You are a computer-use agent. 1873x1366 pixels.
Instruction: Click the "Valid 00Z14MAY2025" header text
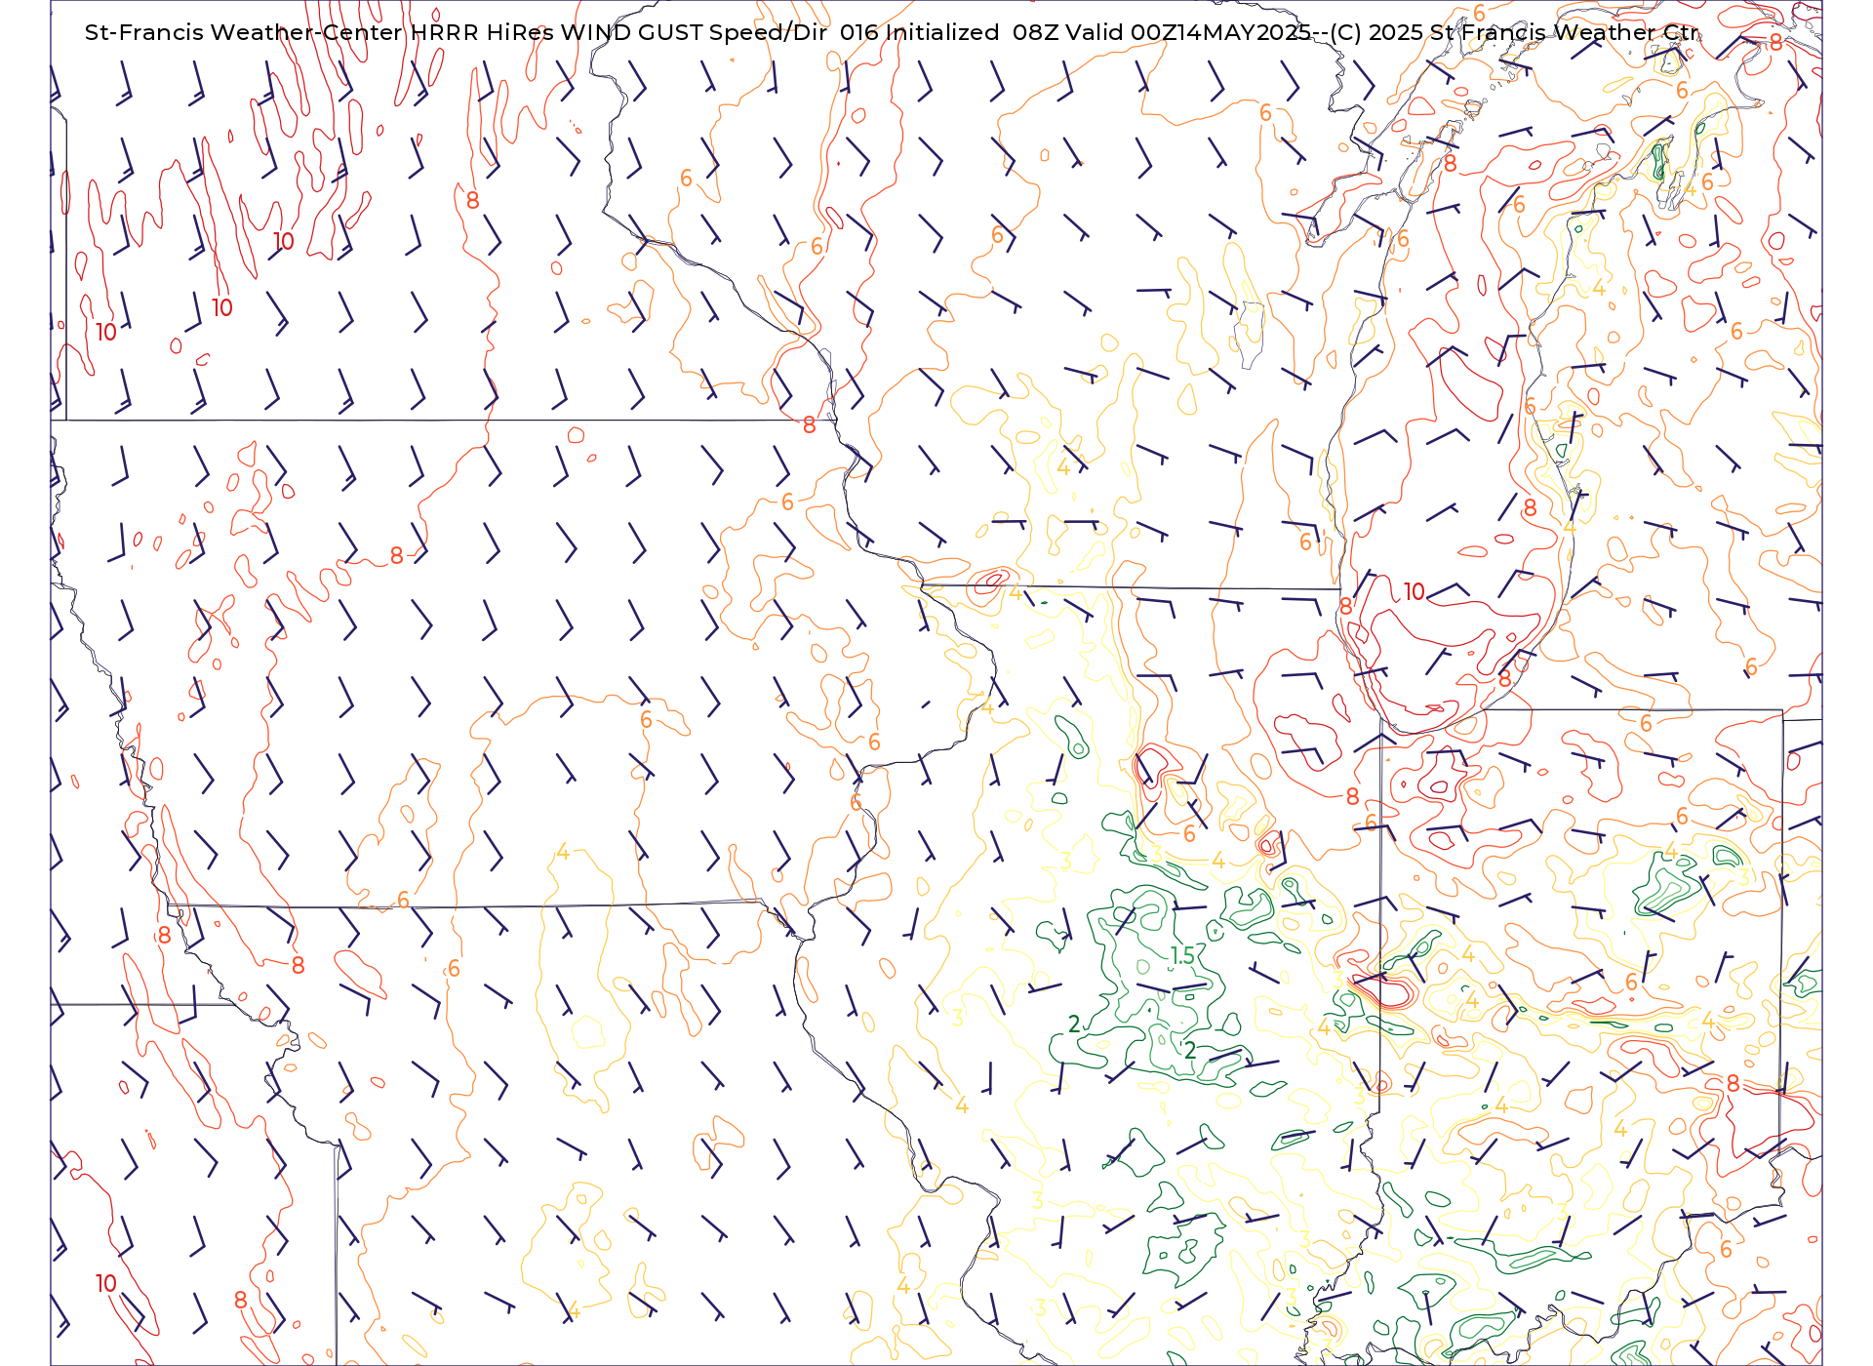[x=1188, y=32]
